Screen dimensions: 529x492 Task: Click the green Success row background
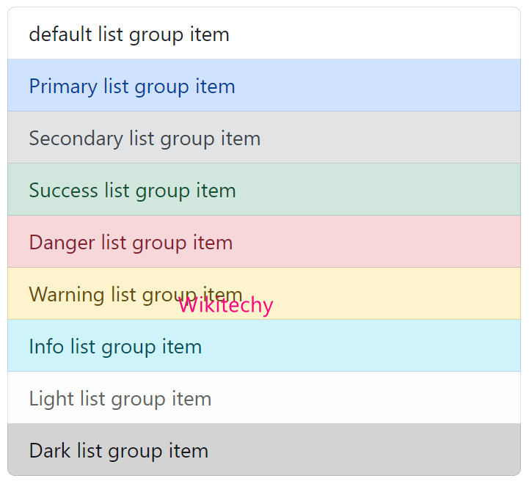(382, 191)
